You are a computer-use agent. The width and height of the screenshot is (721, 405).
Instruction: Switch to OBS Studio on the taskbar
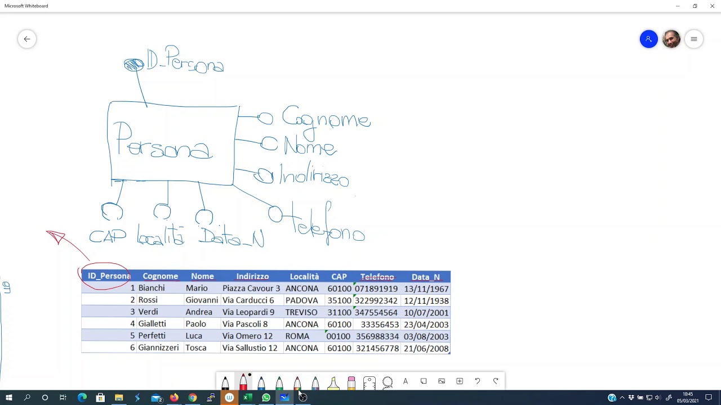[302, 398]
